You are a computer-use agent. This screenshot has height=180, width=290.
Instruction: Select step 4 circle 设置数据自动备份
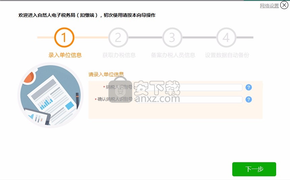coord(226,37)
